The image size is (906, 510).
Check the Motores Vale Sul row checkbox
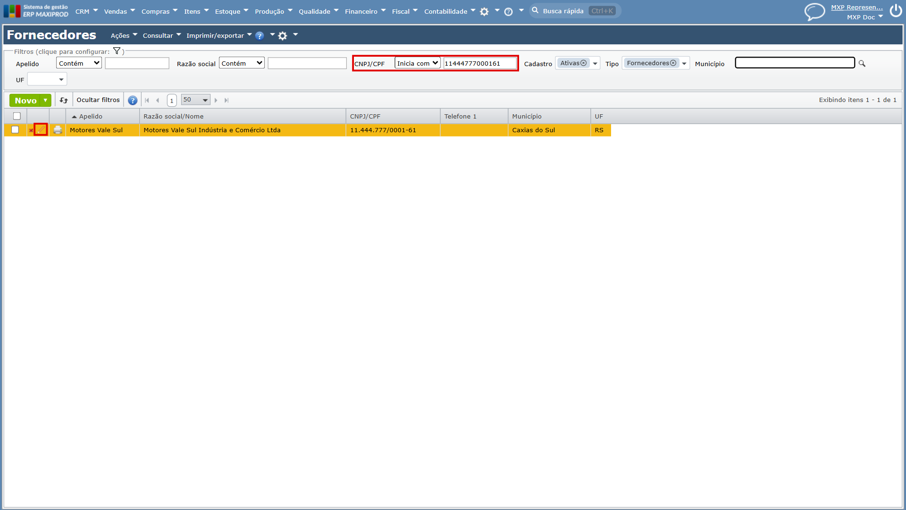click(15, 130)
